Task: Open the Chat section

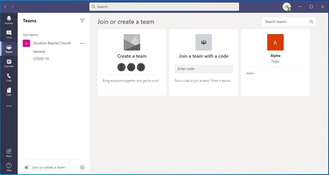Action: 9,34
